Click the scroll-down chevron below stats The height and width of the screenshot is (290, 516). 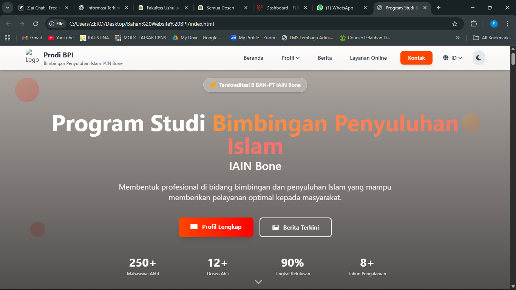coord(258,282)
